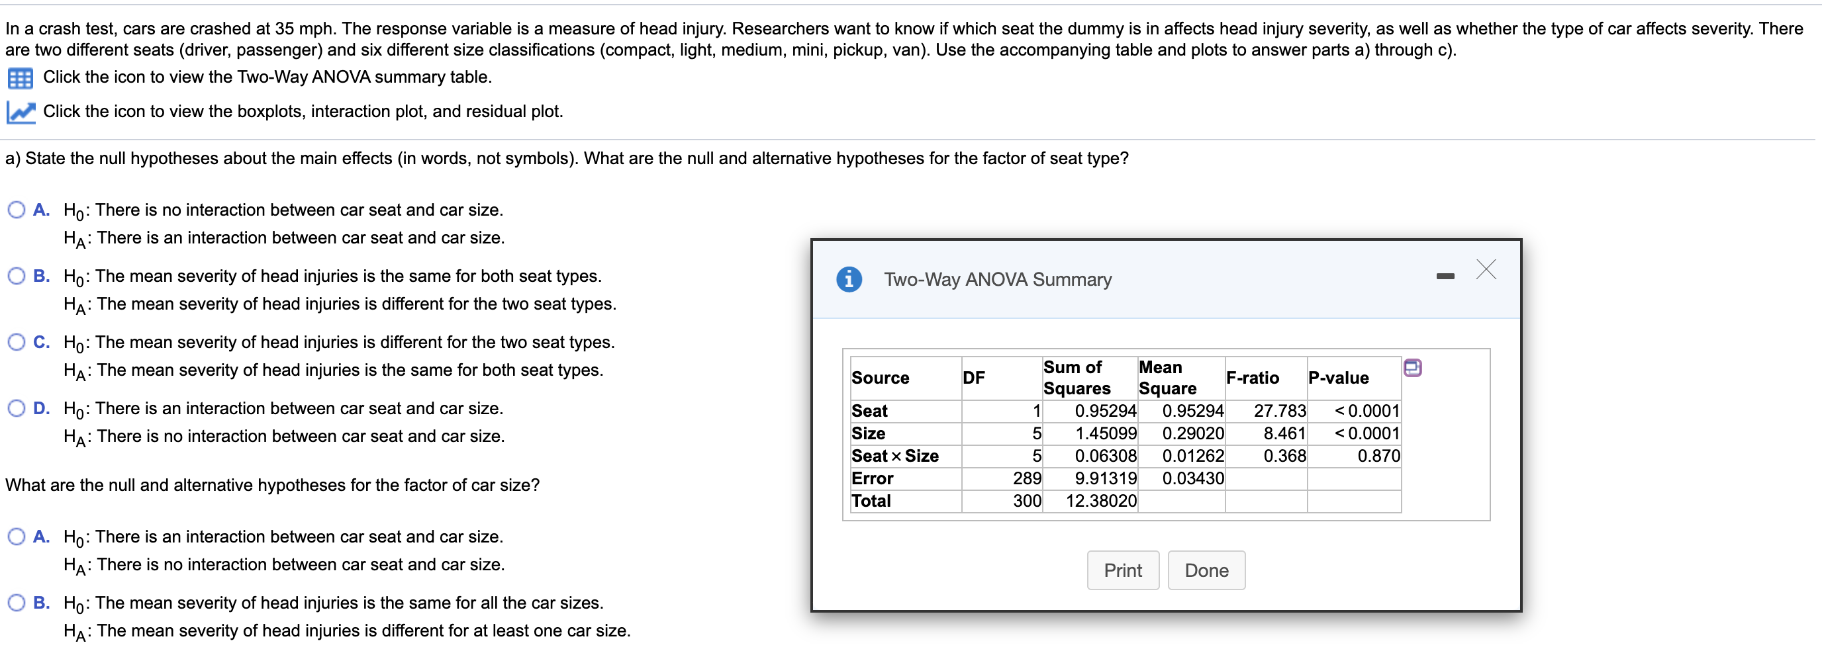Screen dimensions: 1822x651
Task: Click the 'Click the icon to view the Two-Way ANOVA summary table' text
Action: [x=267, y=77]
